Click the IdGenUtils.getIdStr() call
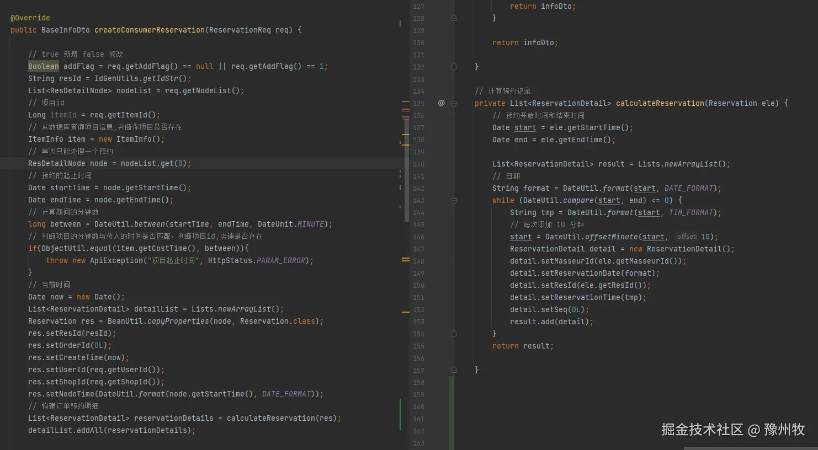 [140, 78]
